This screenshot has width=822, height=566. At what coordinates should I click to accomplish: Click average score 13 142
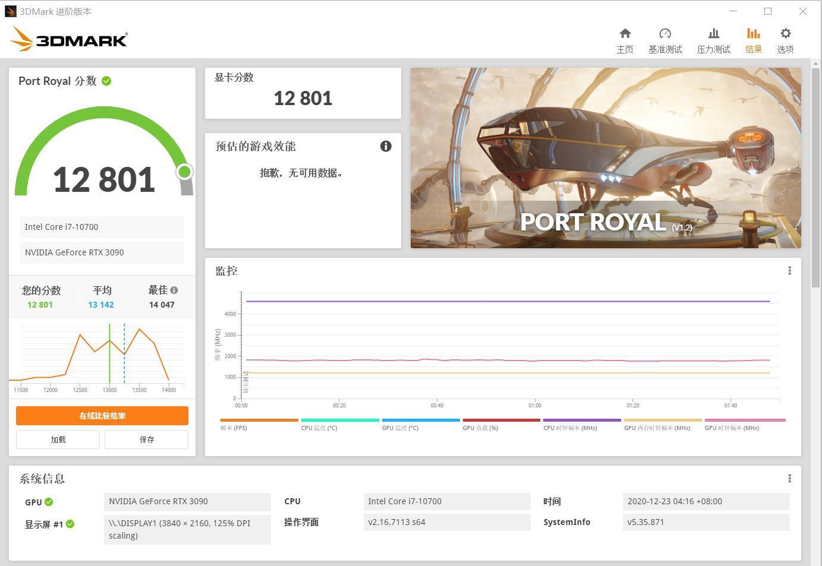(101, 305)
